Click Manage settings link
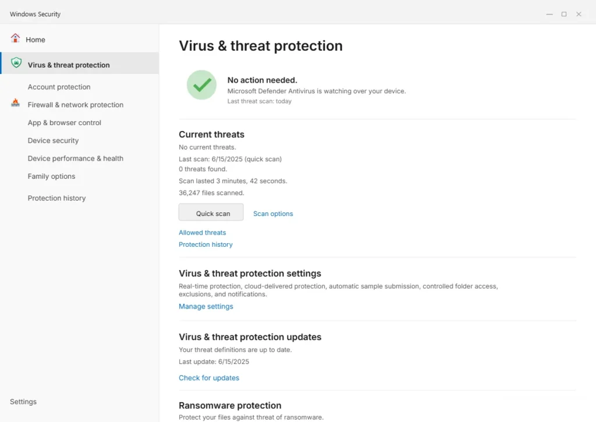The image size is (596, 422). [205, 306]
